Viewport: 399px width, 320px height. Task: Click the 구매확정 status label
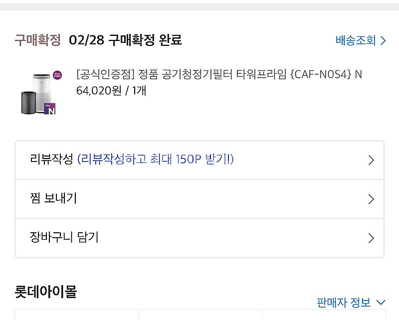click(x=37, y=40)
